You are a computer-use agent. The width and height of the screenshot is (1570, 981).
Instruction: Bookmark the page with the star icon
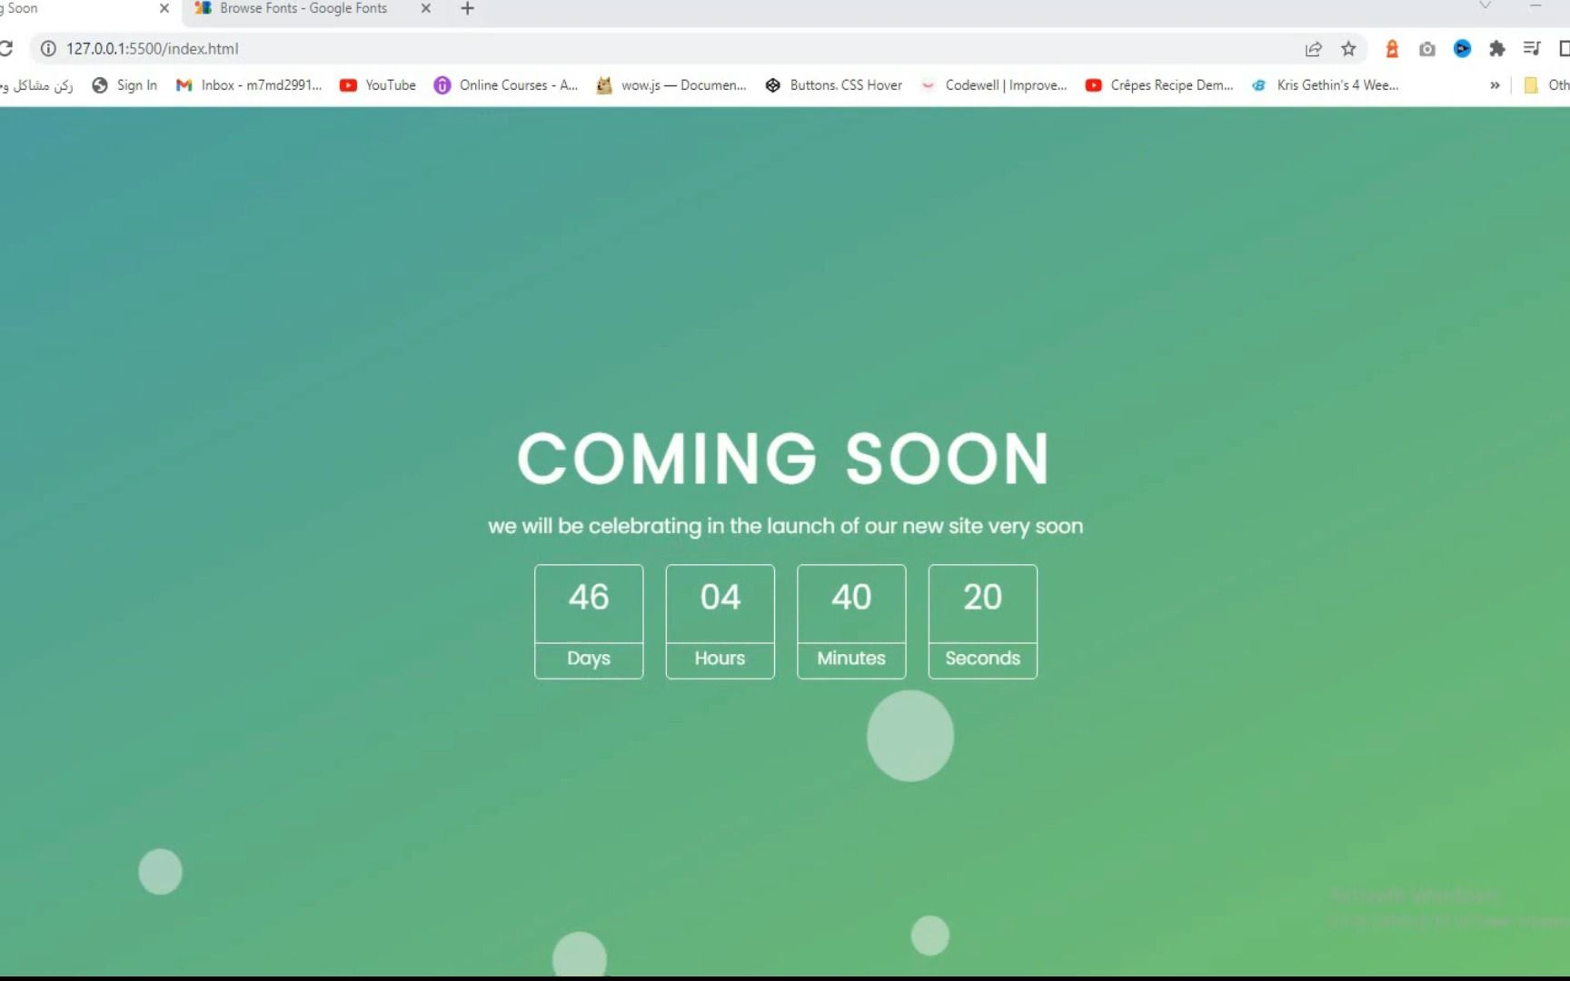tap(1349, 49)
